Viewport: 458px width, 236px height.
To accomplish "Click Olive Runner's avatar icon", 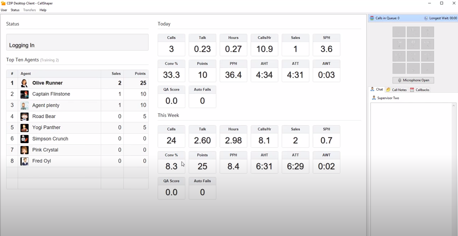I will point(24,83).
